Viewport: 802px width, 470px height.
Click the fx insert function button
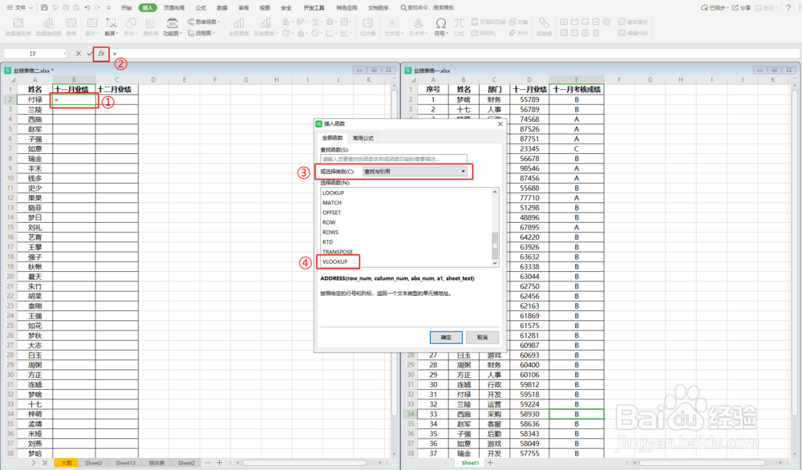101,53
